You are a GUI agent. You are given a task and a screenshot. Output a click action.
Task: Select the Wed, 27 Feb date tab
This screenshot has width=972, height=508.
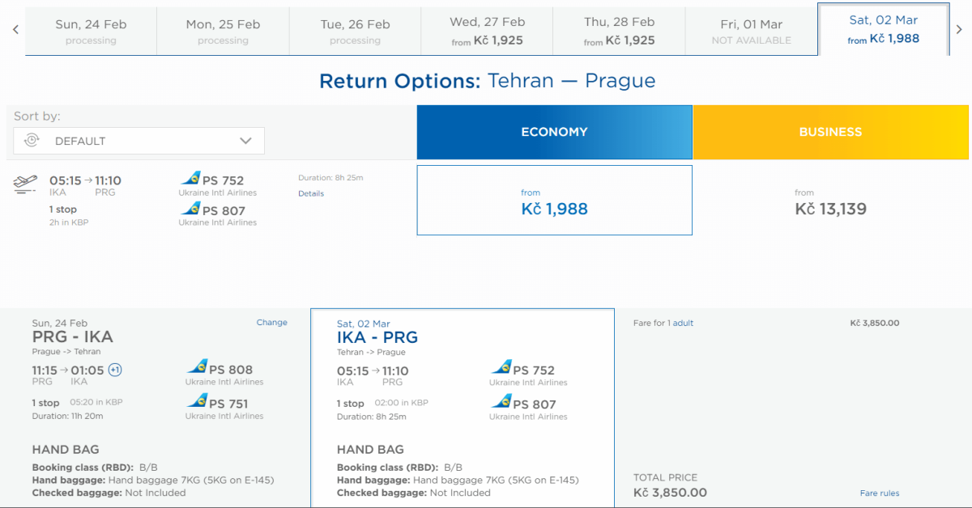(x=487, y=32)
